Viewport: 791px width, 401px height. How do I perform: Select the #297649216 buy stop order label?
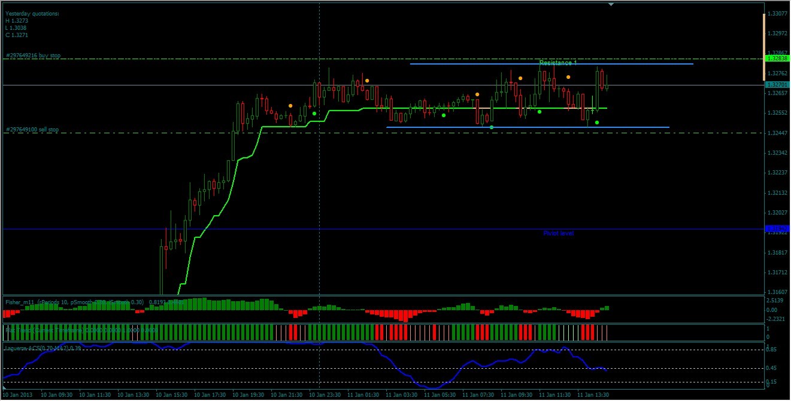pyautogui.click(x=34, y=56)
